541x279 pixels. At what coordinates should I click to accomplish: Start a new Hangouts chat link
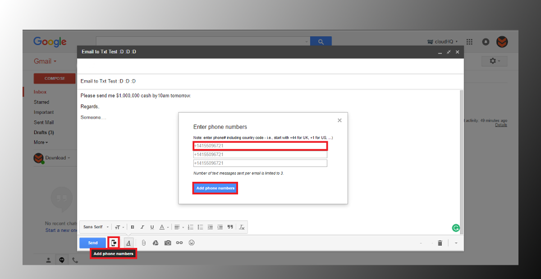click(x=61, y=230)
